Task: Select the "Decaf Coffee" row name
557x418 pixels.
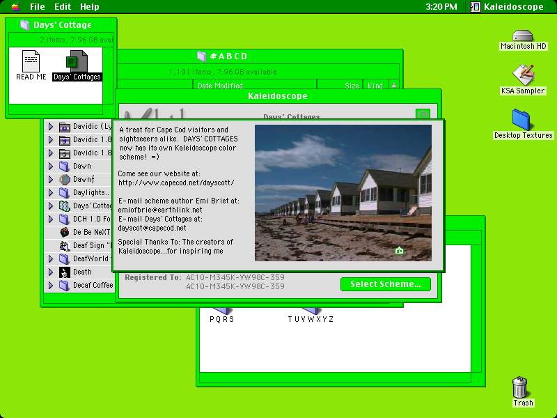Action: (x=93, y=285)
